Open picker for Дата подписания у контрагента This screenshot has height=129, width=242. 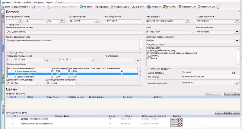[79, 83]
